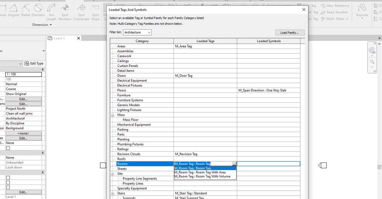The image size is (382, 199).
Task: Select the Specialty Equipment category row
Action: [x=142, y=188]
